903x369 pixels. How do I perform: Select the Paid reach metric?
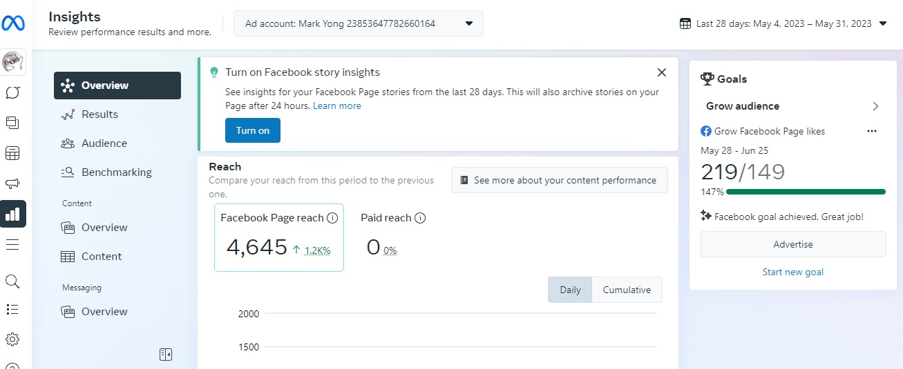click(393, 237)
